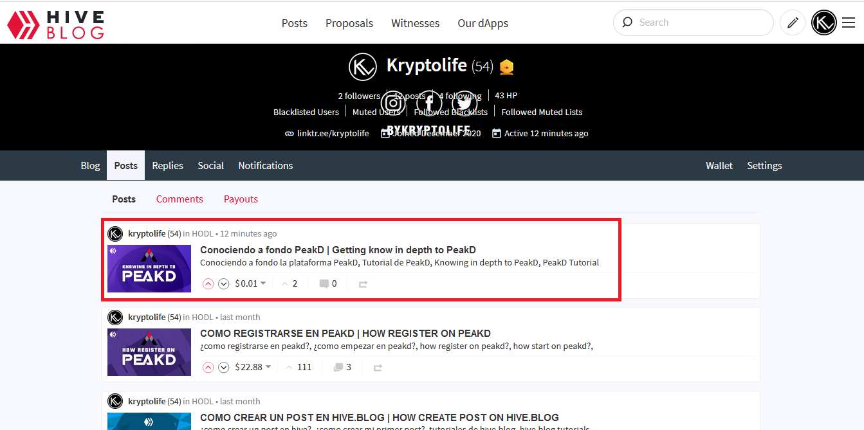This screenshot has height=430, width=864.
Task: Click the pencil compose post icon
Action: [x=793, y=23]
